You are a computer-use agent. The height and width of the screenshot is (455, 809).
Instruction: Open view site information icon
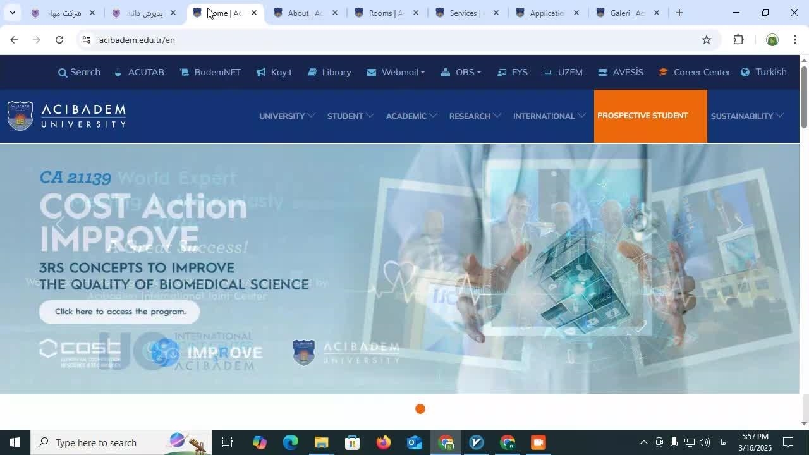pos(87,40)
